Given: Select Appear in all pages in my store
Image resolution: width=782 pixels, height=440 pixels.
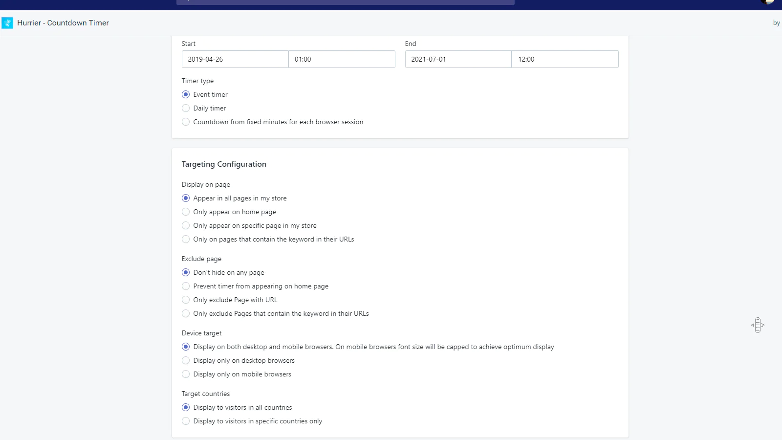Looking at the screenshot, I should [x=186, y=198].
